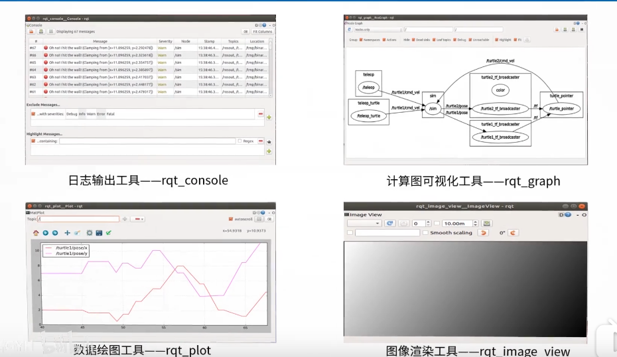Click first namespace filter field in rqt_graph

(x=428, y=29)
